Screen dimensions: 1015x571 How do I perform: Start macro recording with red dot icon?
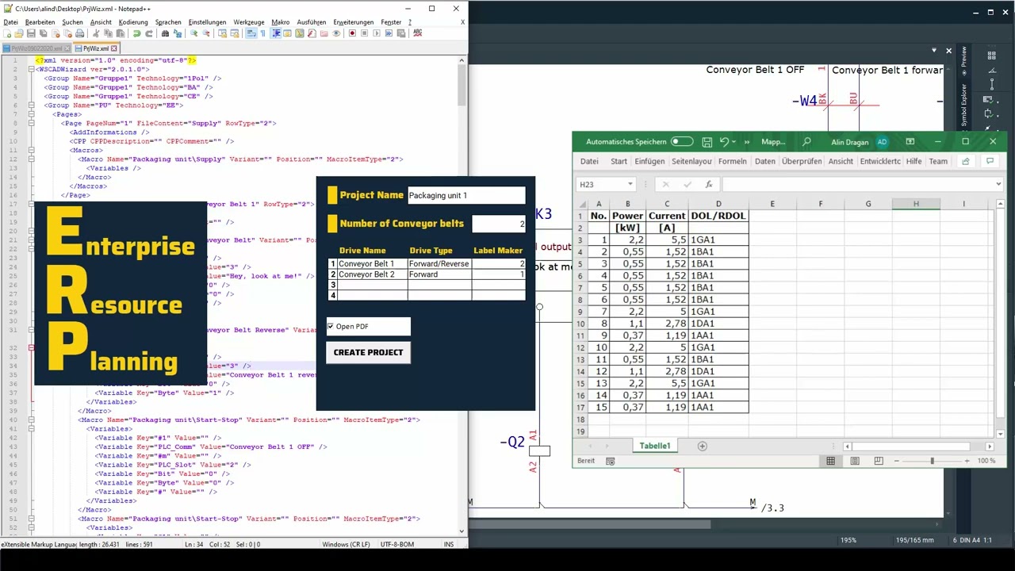pyautogui.click(x=352, y=33)
